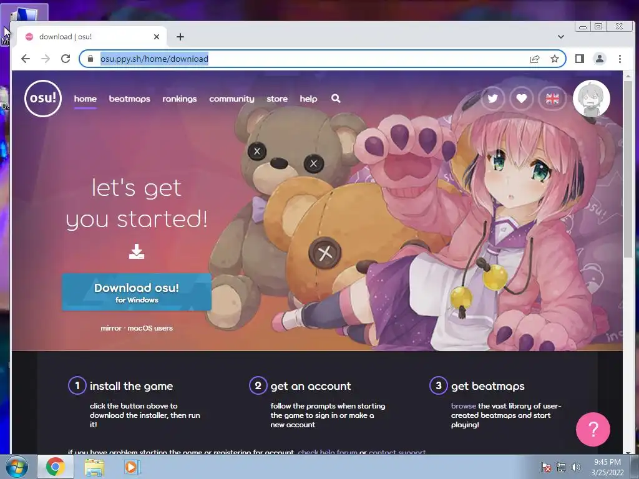Open the Chrome profile icon
The image size is (639, 479).
point(600,59)
